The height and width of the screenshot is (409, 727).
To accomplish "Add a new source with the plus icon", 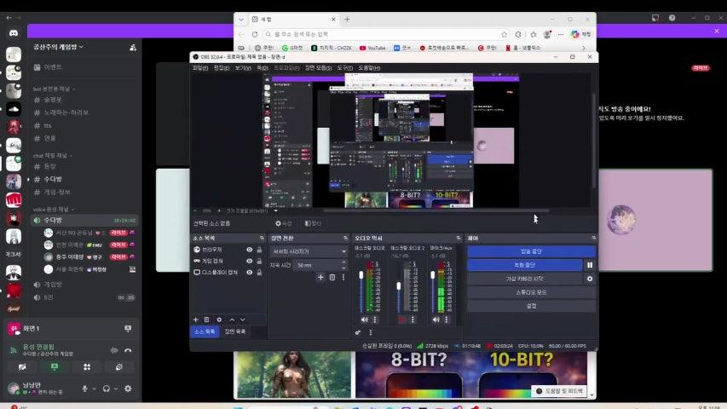I will [x=195, y=320].
